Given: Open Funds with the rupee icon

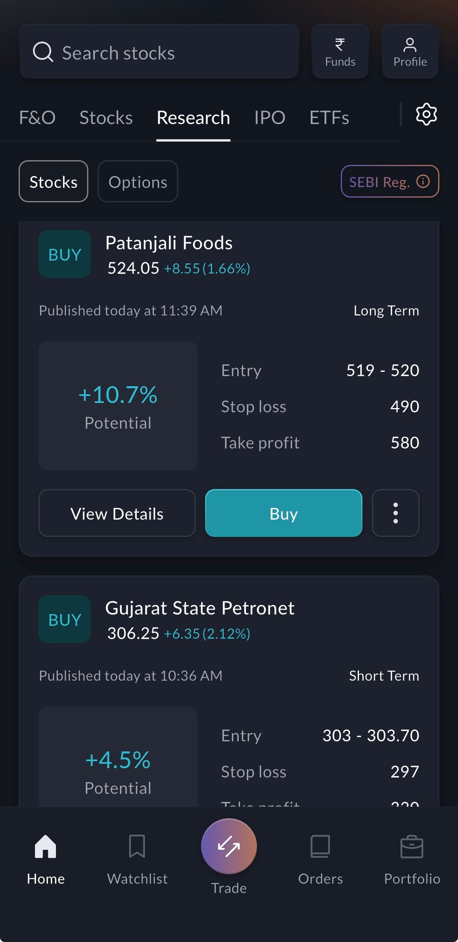Looking at the screenshot, I should click(340, 52).
